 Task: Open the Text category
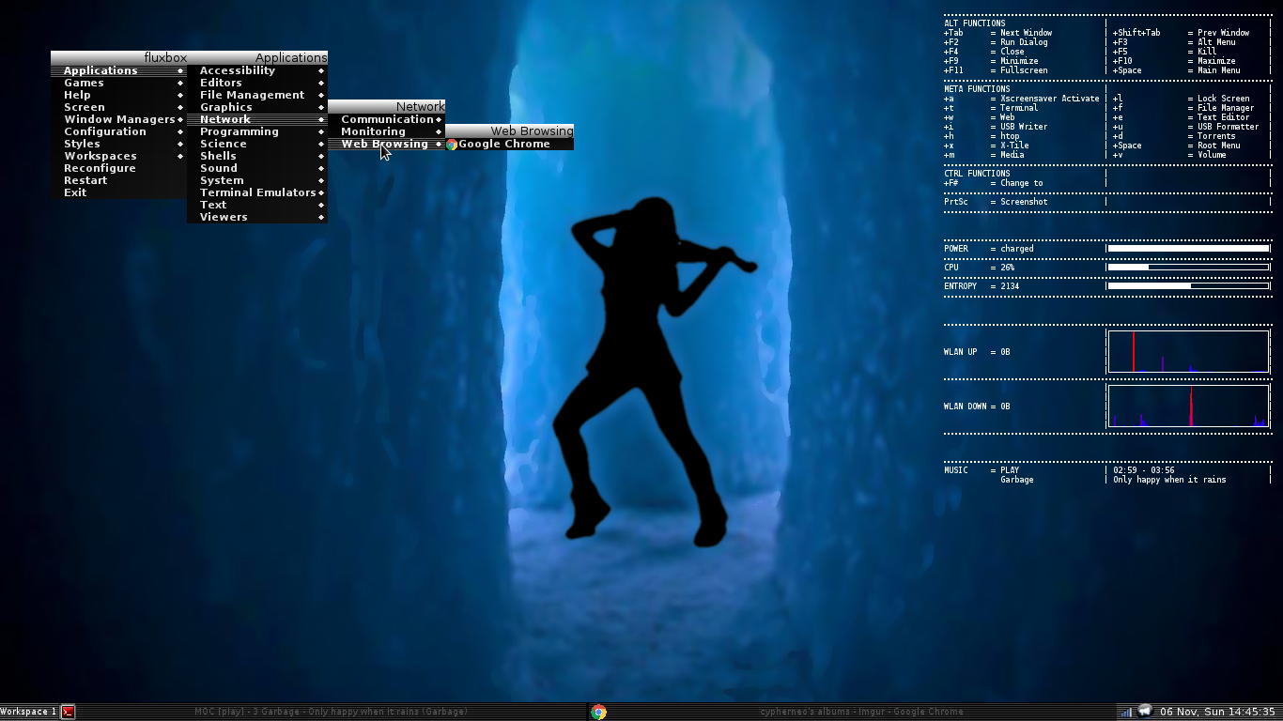pyautogui.click(x=257, y=206)
